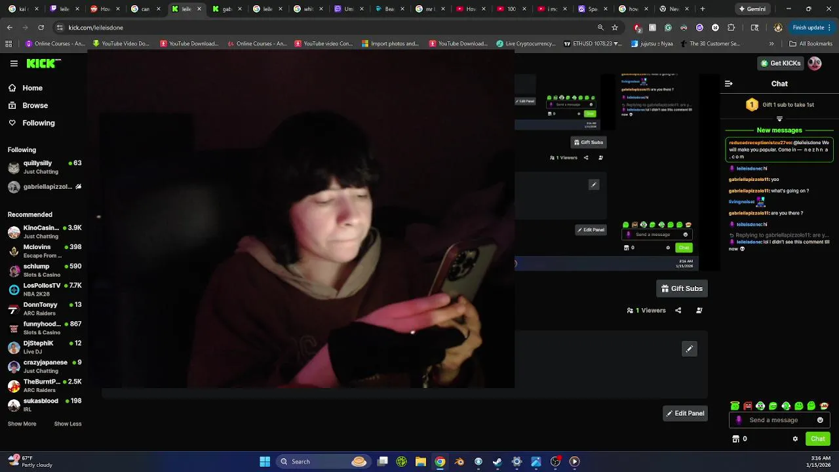Go back in the browser
The width and height of the screenshot is (839, 472).
pyautogui.click(x=10, y=28)
